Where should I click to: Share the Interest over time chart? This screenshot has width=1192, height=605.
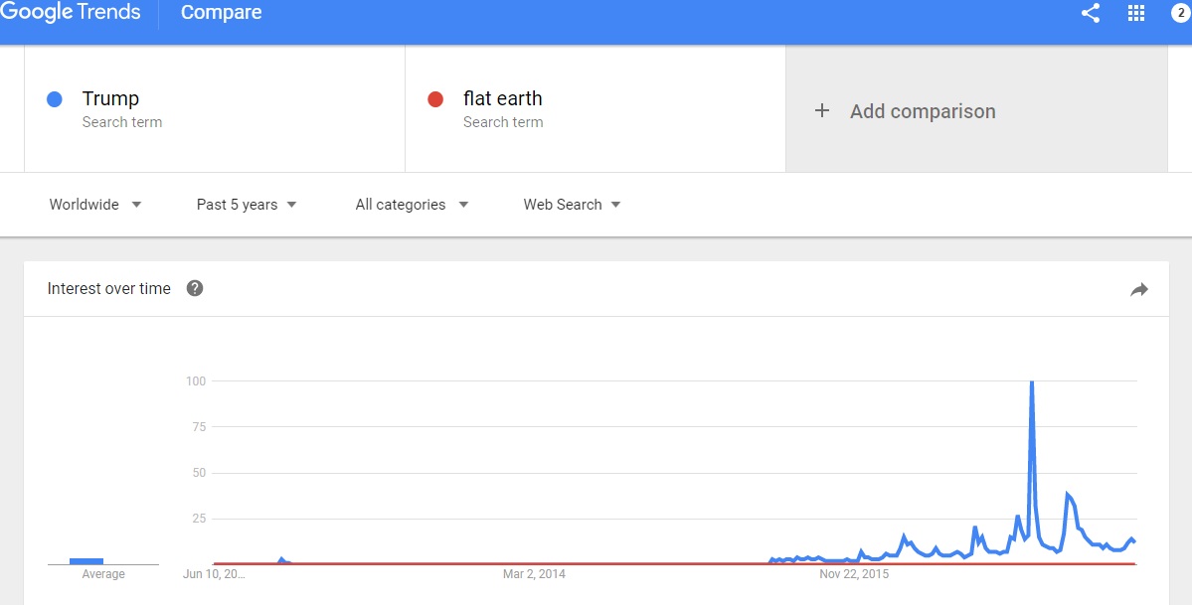point(1139,290)
